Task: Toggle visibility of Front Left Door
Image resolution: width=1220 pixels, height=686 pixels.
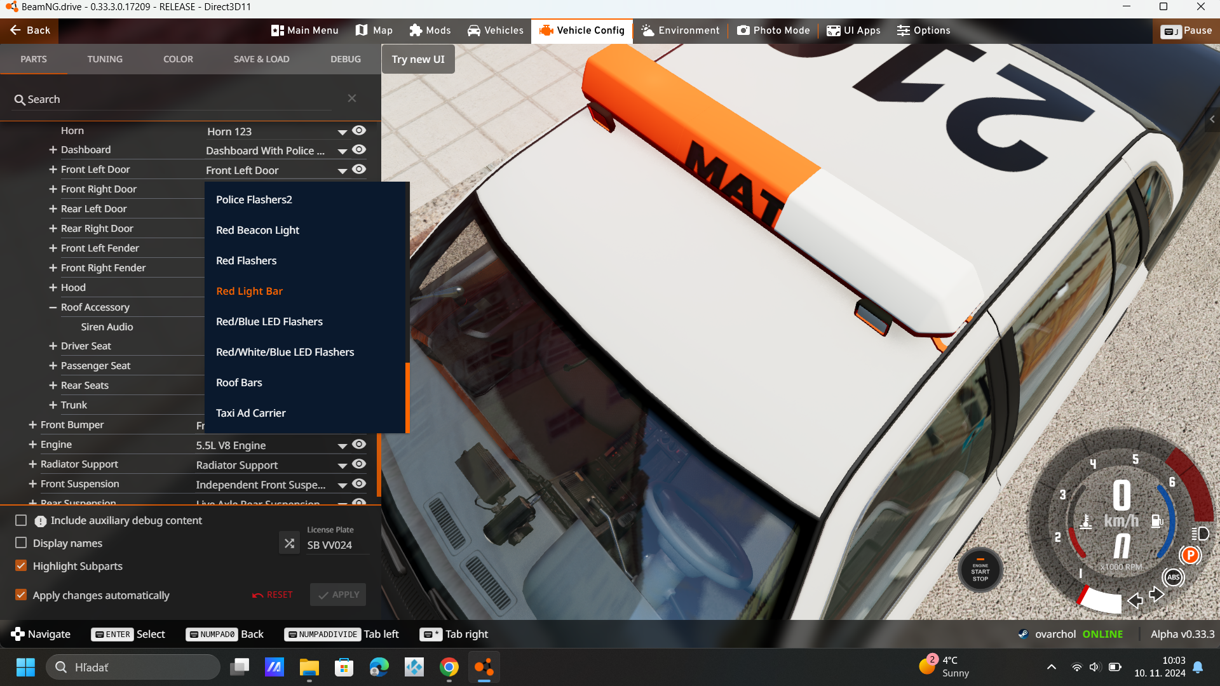Action: [359, 170]
